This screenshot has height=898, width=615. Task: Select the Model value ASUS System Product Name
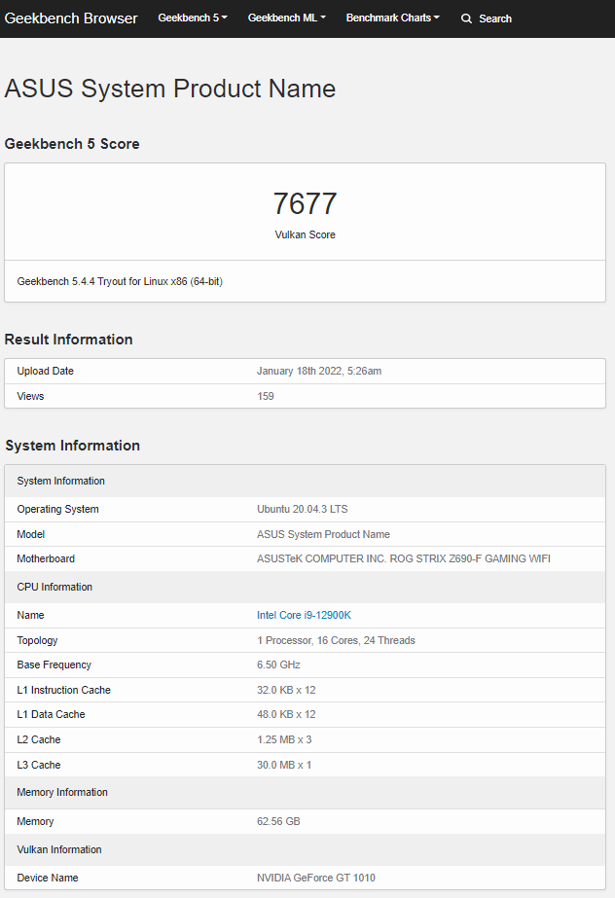323,534
